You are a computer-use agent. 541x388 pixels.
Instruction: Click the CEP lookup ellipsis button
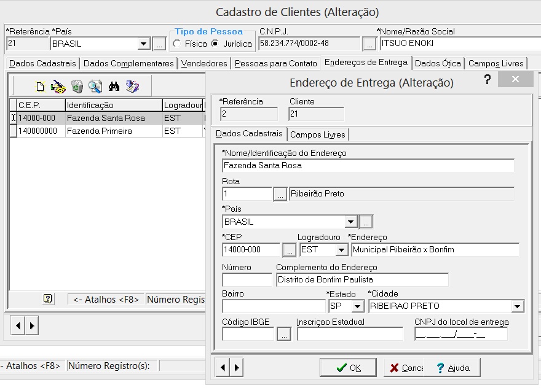point(290,250)
